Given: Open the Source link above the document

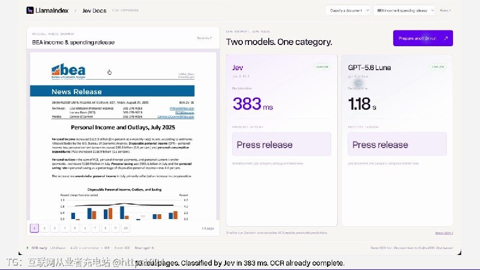Looking at the screenshot, I should pos(205,38).
